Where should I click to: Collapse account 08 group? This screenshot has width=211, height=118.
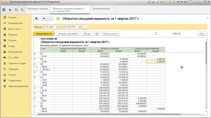pos(35,64)
